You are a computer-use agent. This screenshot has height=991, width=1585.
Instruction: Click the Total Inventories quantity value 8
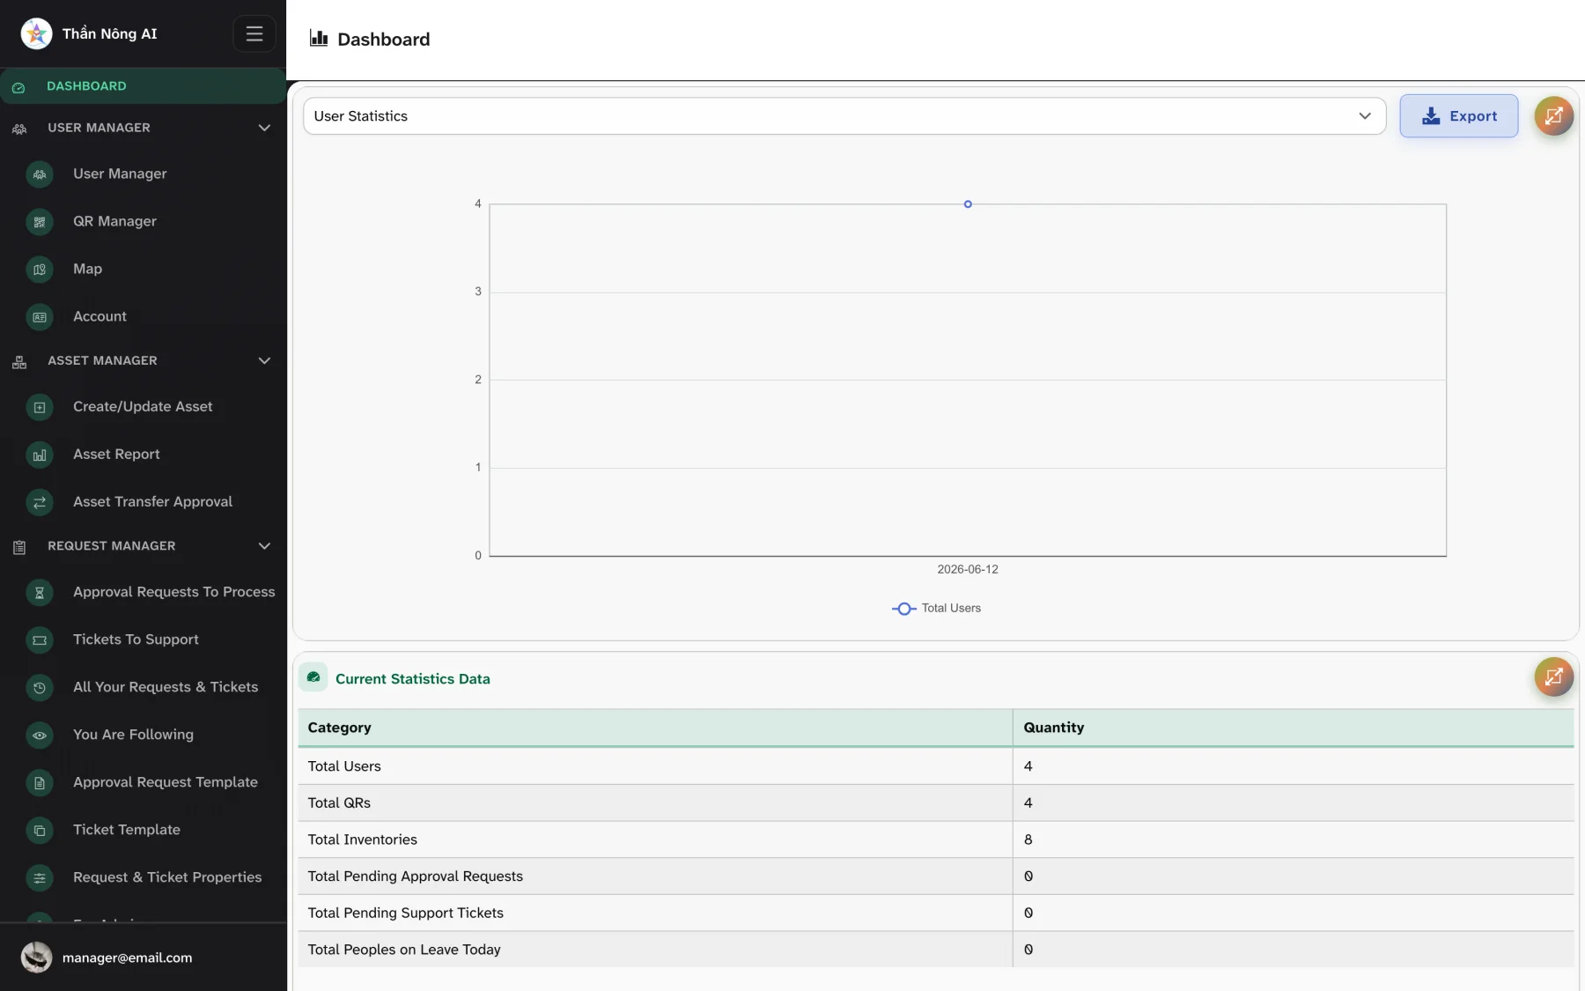coord(1028,840)
